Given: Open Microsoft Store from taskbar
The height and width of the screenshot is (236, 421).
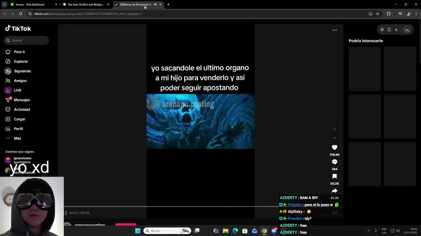Looking at the screenshot, I should point(245,231).
